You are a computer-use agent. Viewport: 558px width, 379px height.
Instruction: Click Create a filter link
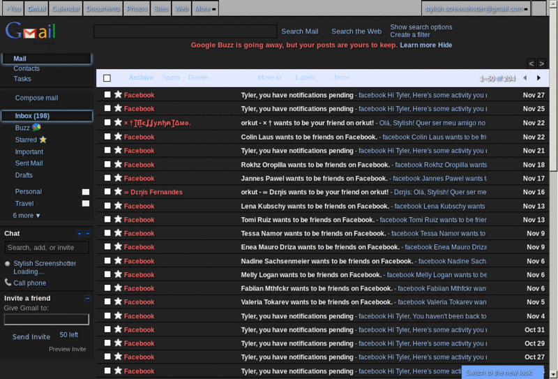point(410,35)
